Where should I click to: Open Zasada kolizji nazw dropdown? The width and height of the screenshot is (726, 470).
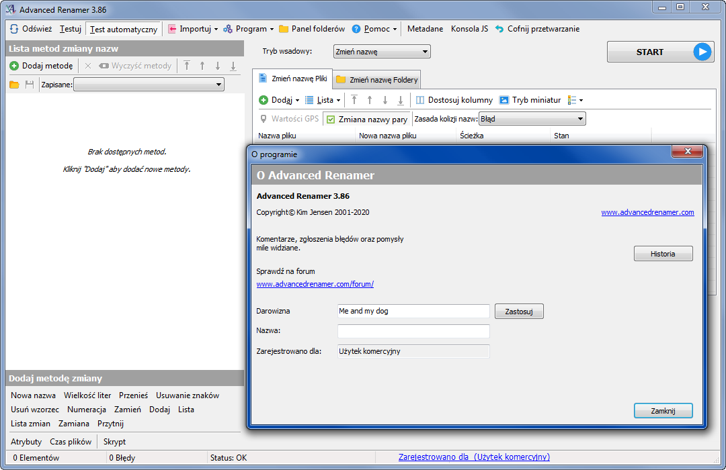point(532,119)
